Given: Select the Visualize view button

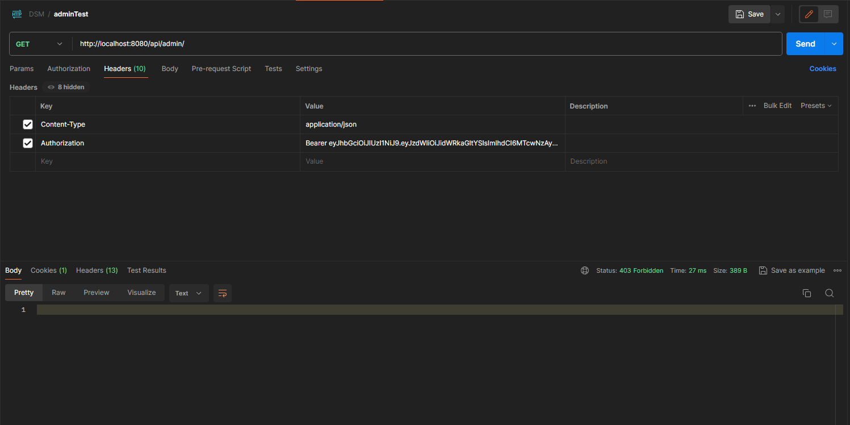Looking at the screenshot, I should (x=141, y=293).
